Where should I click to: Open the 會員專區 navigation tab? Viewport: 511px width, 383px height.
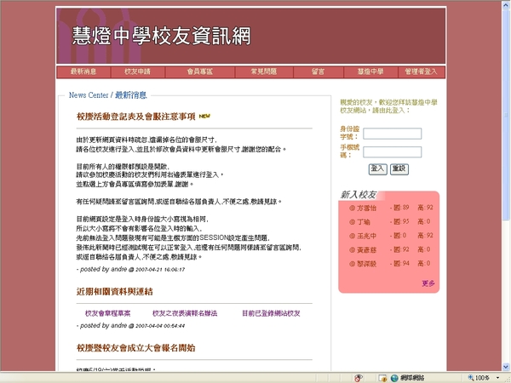[200, 72]
